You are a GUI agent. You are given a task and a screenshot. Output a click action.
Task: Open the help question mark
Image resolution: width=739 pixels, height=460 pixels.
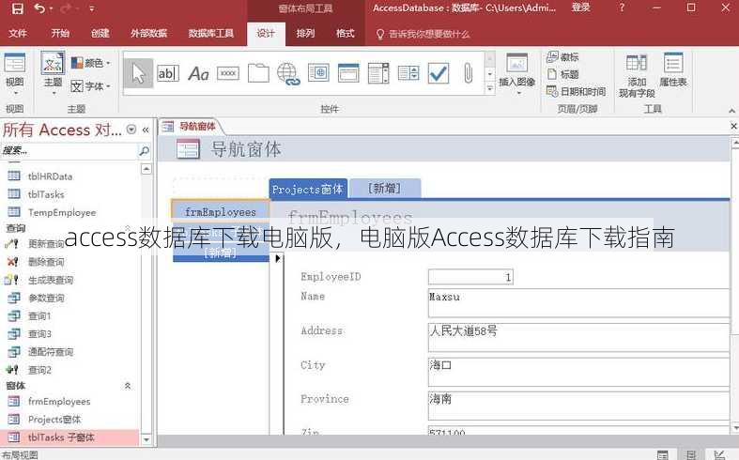pos(622,8)
